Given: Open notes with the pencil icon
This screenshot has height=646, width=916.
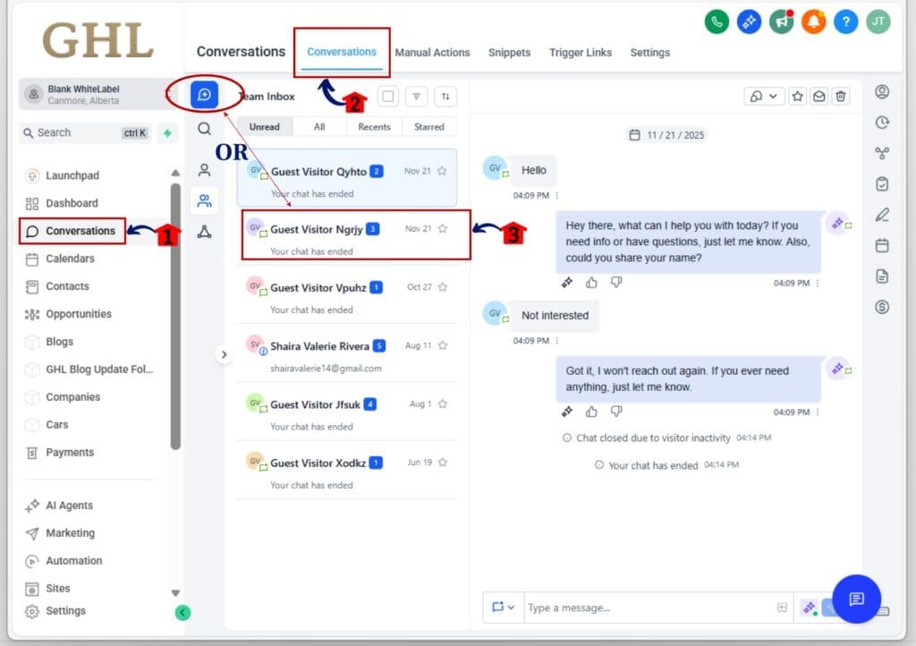Looking at the screenshot, I should point(882,215).
